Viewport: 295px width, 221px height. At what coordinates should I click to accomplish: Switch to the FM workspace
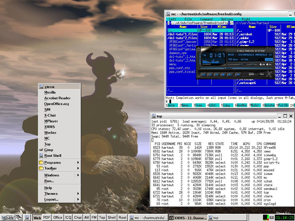[x=94, y=218]
